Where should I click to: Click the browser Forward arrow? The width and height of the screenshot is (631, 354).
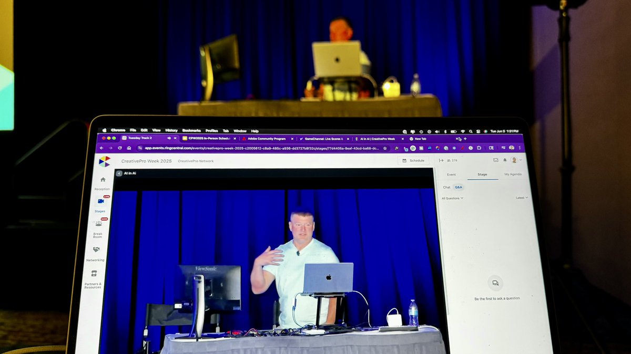[x=110, y=148]
